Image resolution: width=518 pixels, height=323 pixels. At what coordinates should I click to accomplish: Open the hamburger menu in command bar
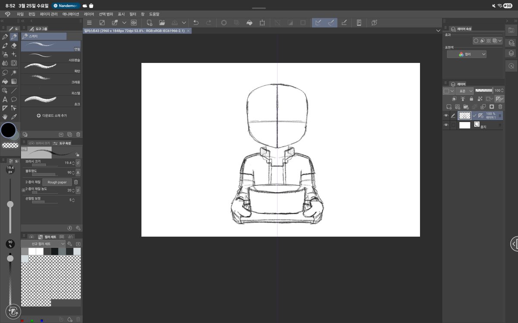(x=89, y=22)
